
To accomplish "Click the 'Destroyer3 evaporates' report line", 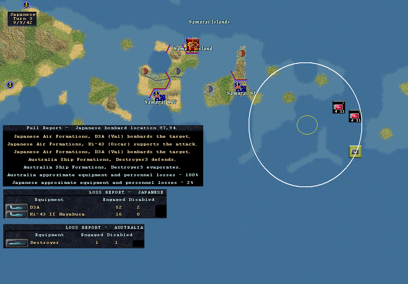I will pos(102,167).
